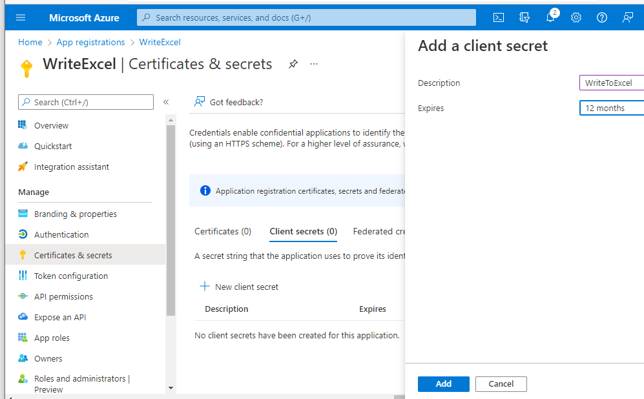Cancel adding the client secret
Screen dimensions: 644x399
click(501, 384)
